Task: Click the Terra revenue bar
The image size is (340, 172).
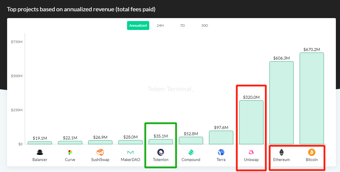Action: [x=221, y=138]
